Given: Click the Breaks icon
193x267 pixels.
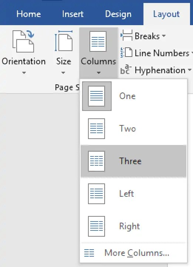Looking at the screenshot, I should [x=126, y=35].
